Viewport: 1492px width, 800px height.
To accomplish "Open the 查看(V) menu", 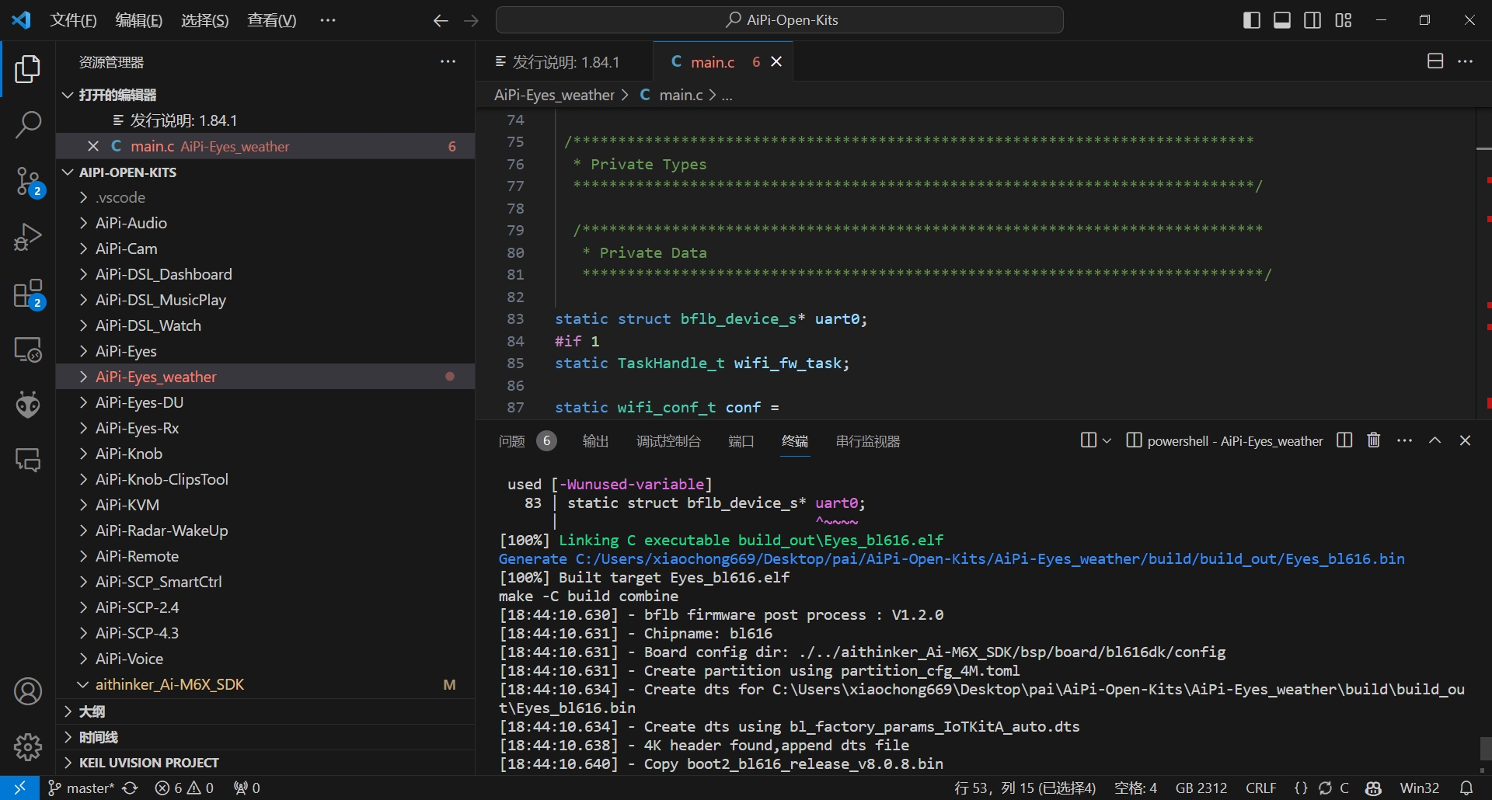I will tap(272, 21).
